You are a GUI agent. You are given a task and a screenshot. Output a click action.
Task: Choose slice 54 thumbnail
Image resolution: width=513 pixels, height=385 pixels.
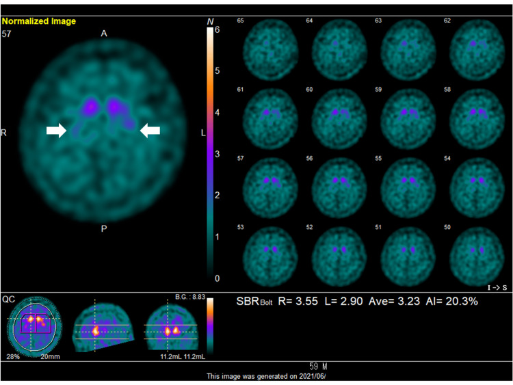[477, 188]
